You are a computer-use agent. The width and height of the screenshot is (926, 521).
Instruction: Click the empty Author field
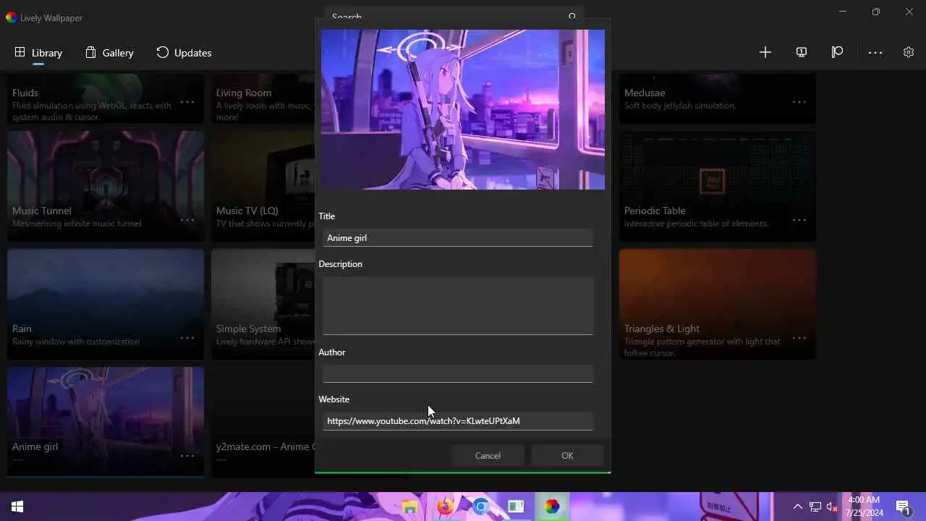pyautogui.click(x=457, y=373)
